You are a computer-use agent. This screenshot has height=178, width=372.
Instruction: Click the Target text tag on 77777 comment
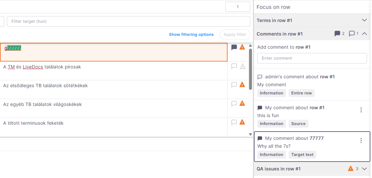(302, 155)
